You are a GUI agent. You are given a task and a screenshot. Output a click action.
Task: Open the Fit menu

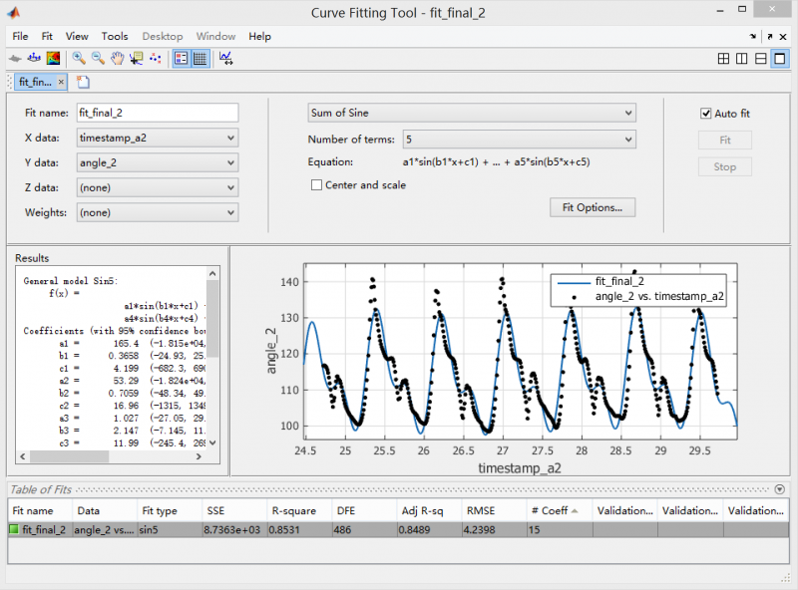48,36
